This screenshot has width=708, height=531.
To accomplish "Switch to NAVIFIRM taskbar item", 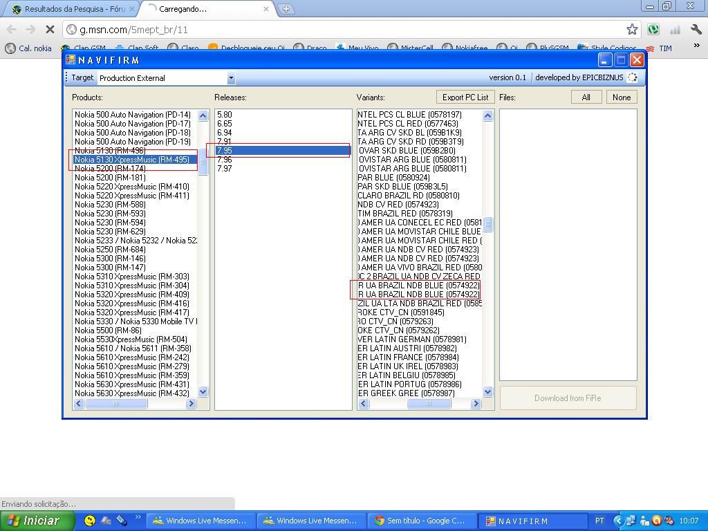I will pos(533,521).
